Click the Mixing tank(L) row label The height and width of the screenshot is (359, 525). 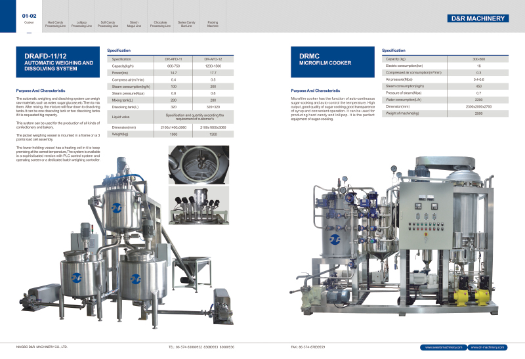coord(122,100)
